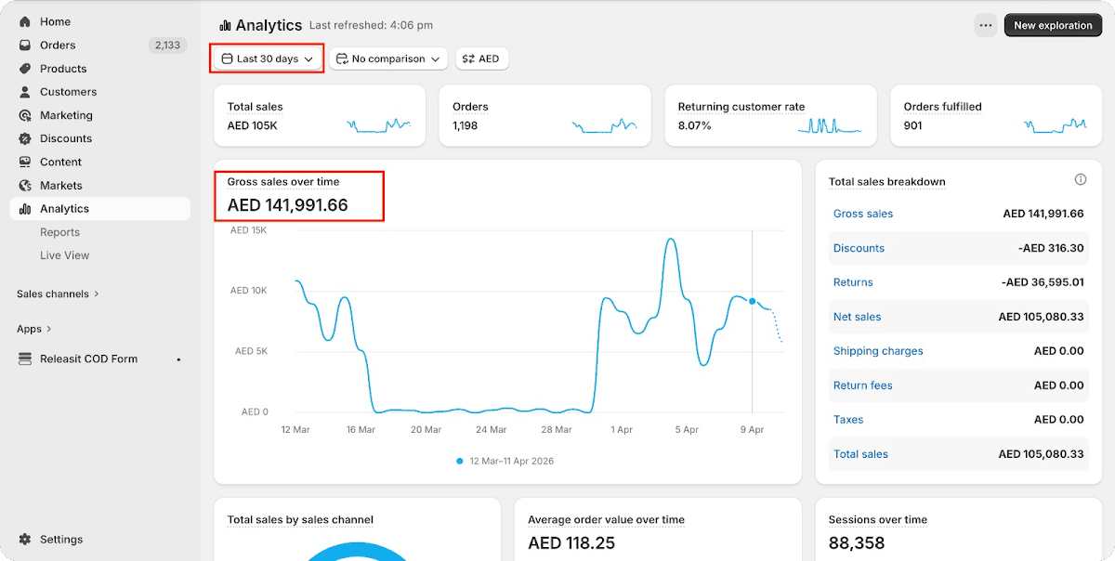Click the Analytics bar chart sidebar icon
The height and width of the screenshot is (561, 1115).
pyautogui.click(x=25, y=209)
